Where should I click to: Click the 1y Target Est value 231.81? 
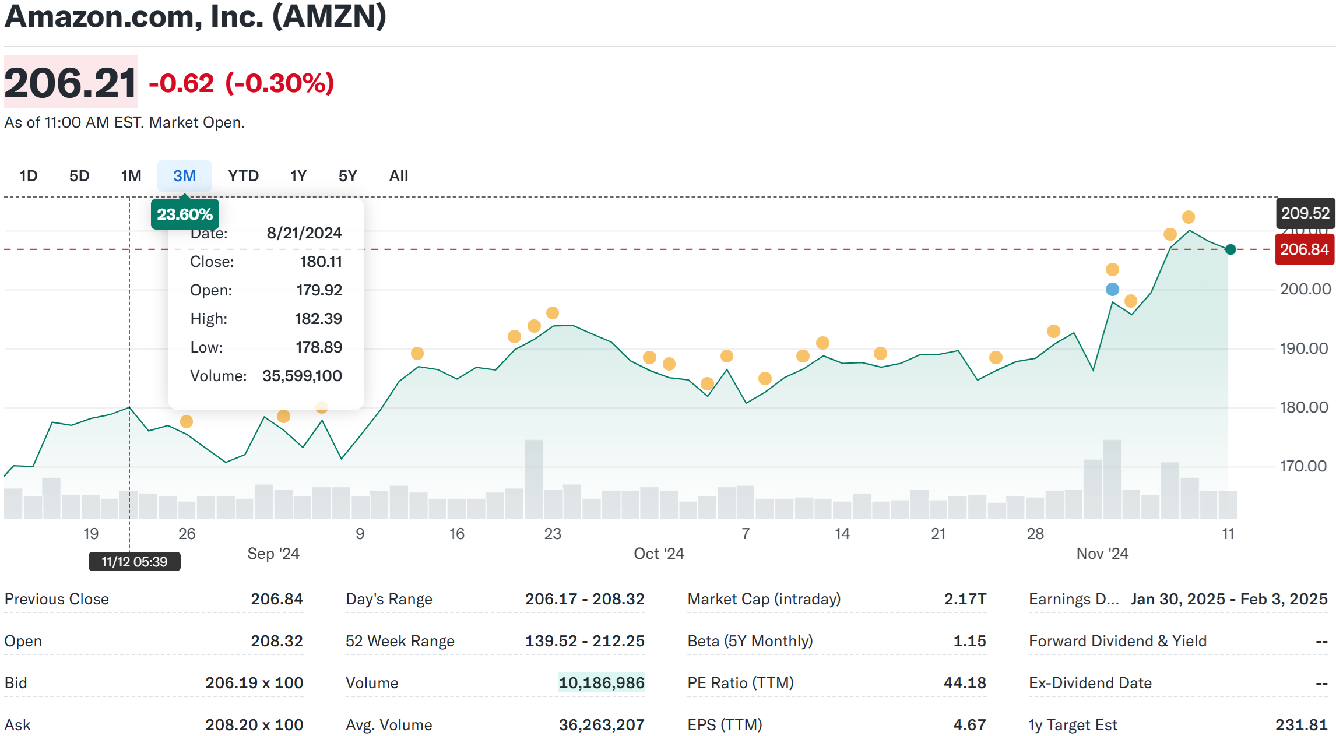(1302, 725)
